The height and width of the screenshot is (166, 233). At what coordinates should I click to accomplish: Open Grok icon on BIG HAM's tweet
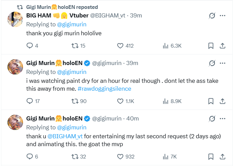click(x=212, y=15)
